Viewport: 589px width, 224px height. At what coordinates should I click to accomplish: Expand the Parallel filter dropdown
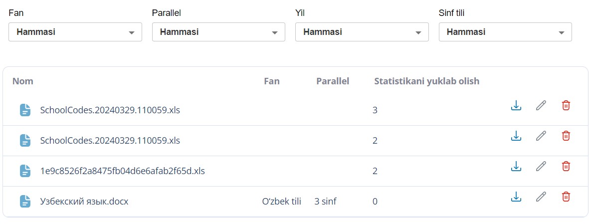218,32
